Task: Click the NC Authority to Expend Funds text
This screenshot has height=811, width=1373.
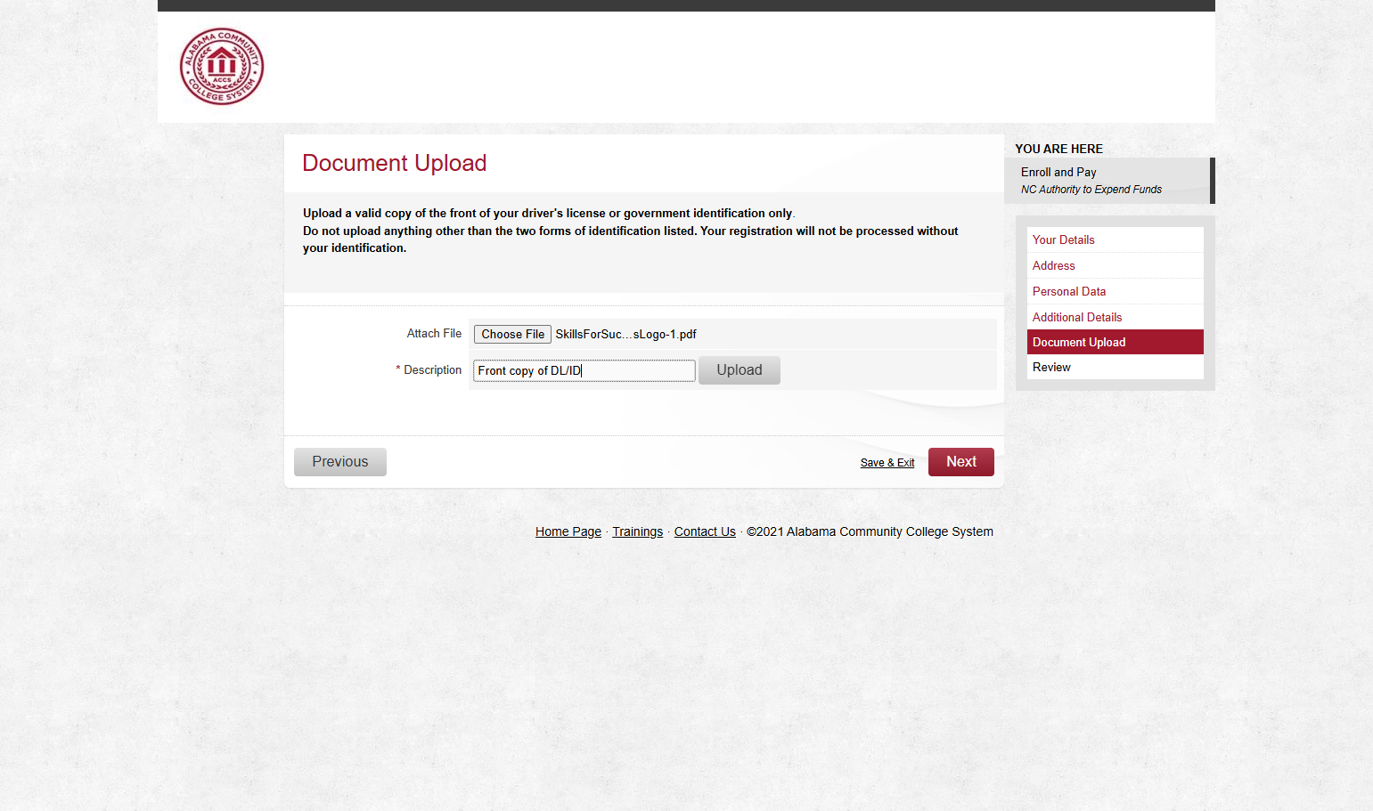Action: pos(1091,190)
